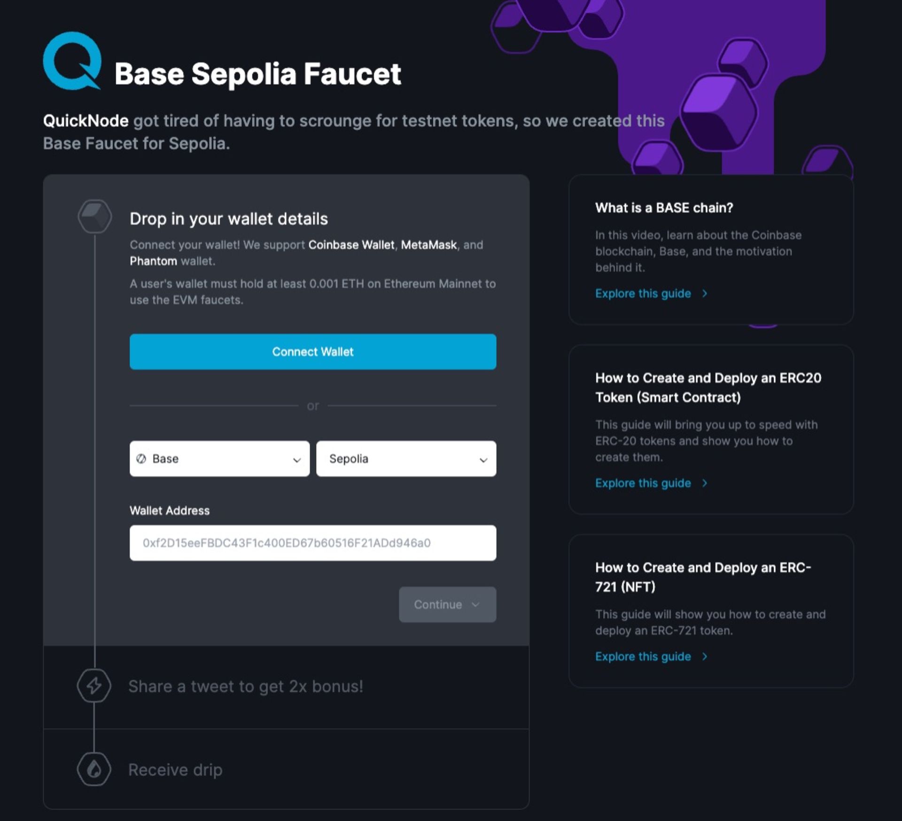
Task: Open Explore this guide for BASE chain
Action: tap(643, 293)
